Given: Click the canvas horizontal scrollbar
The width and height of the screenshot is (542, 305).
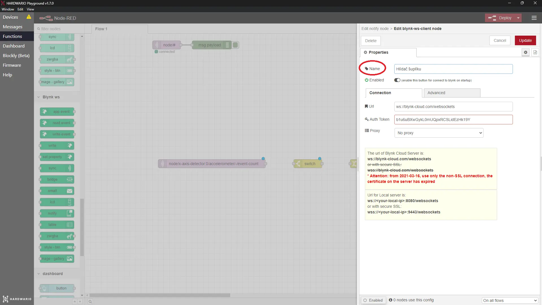Looking at the screenshot, I should pyautogui.click(x=160, y=295).
